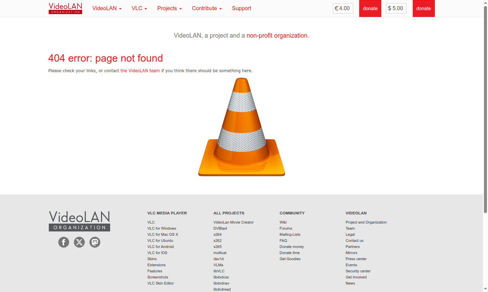The image size is (488, 292).
Task: Click the donate button beside euro amount
Action: coord(370,8)
